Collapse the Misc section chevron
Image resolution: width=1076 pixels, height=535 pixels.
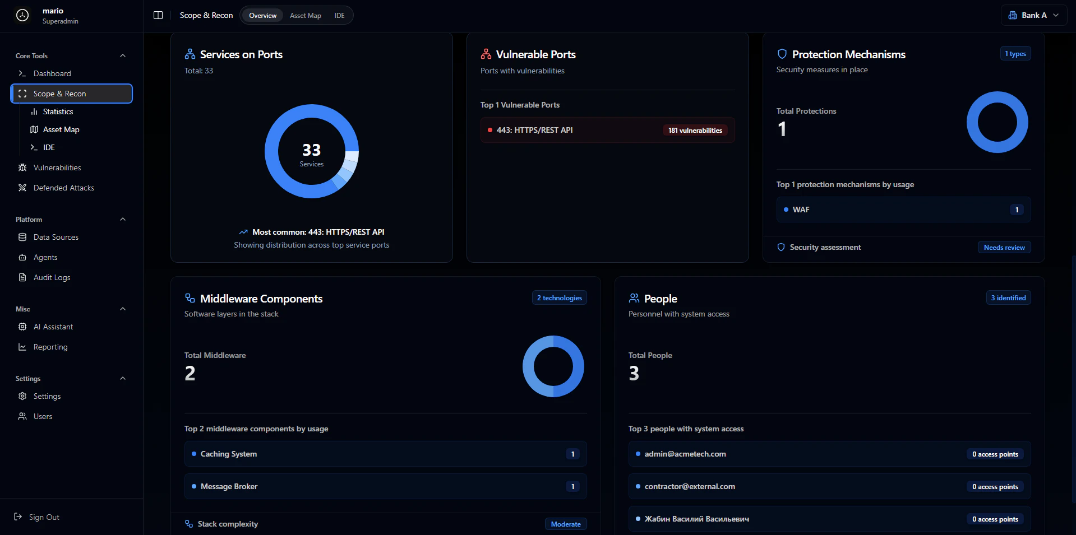tap(123, 309)
